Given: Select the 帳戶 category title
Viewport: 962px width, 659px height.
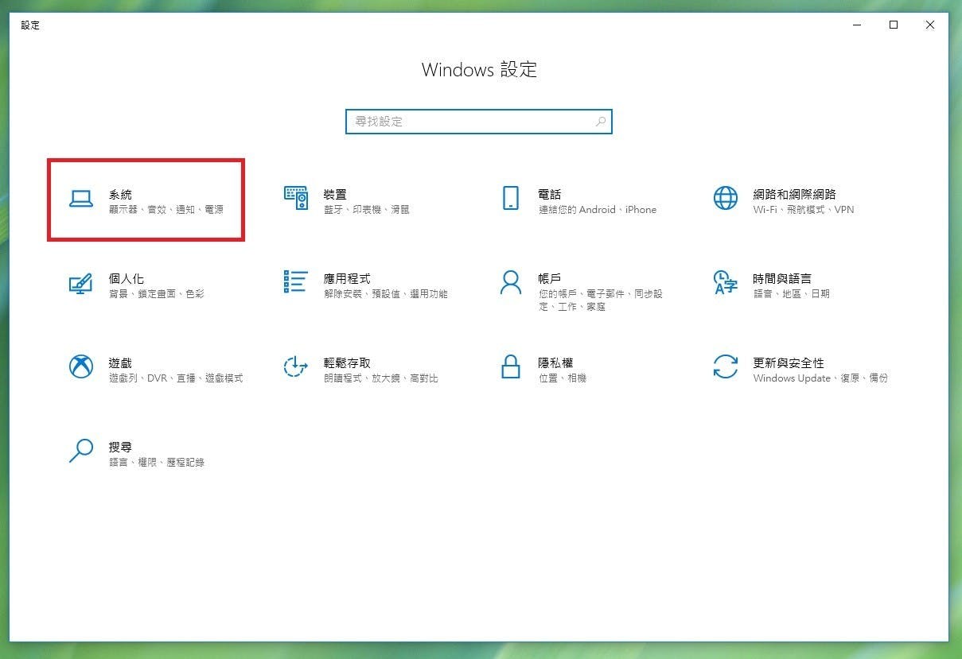Looking at the screenshot, I should 550,278.
